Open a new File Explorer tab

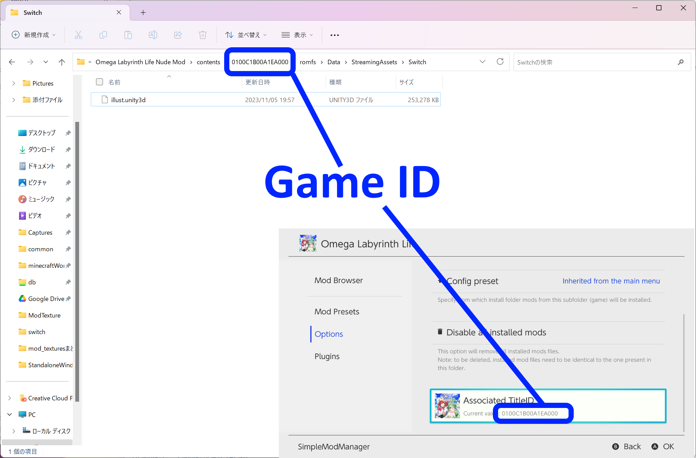(x=143, y=13)
